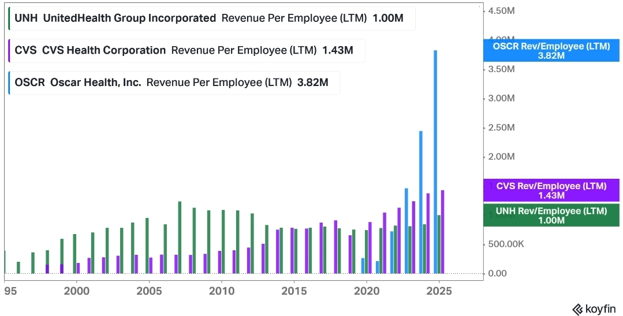Image resolution: width=623 pixels, height=316 pixels.
Task: Click the 95 x-axis label
Action: point(11,291)
